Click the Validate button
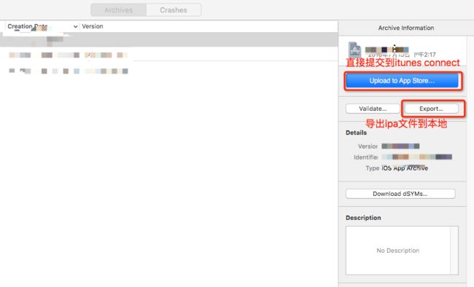Screen dimensions: 474x287 tap(373, 109)
